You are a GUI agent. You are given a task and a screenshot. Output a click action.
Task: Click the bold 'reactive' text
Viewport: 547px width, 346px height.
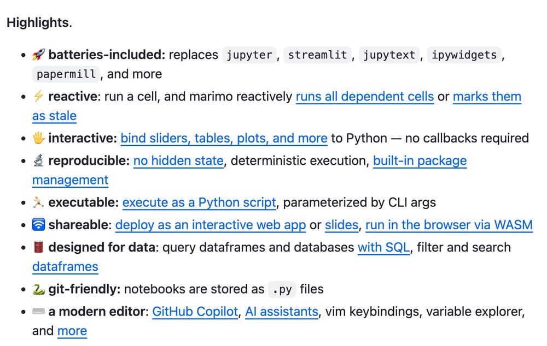(73, 97)
